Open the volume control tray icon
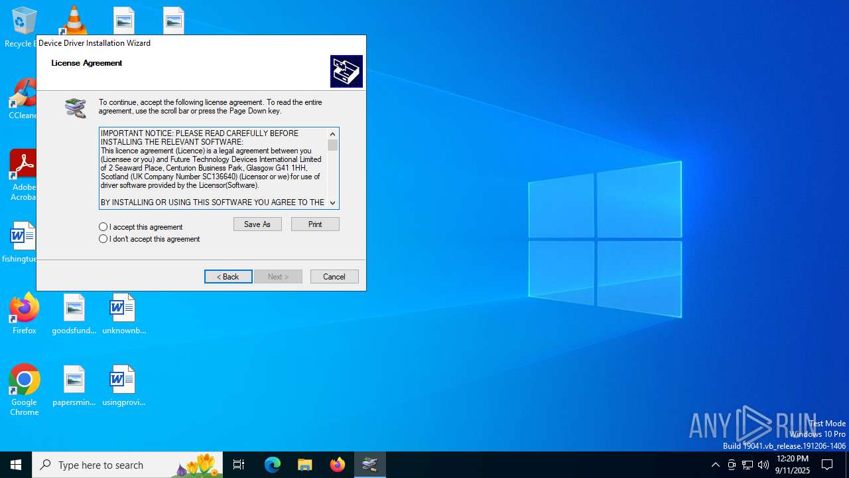This screenshot has width=849, height=478. coord(763,465)
